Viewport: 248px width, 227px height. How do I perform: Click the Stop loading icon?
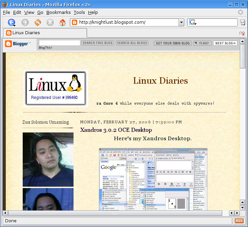tap(50, 22)
